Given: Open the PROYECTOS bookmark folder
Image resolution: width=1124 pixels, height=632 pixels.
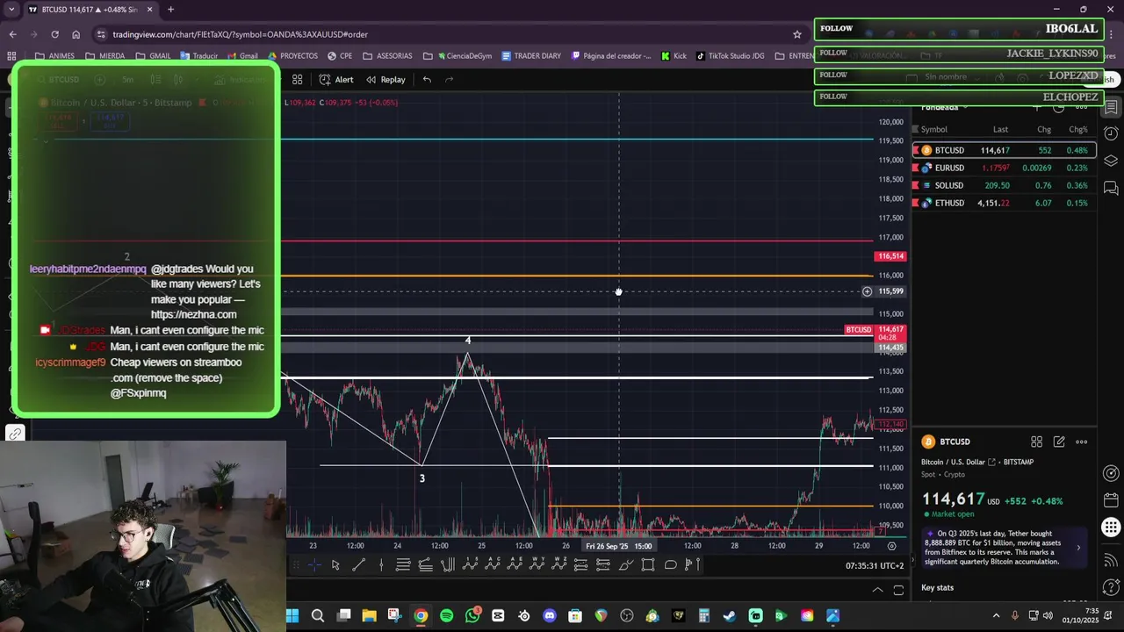Looking at the screenshot, I should (x=292, y=56).
